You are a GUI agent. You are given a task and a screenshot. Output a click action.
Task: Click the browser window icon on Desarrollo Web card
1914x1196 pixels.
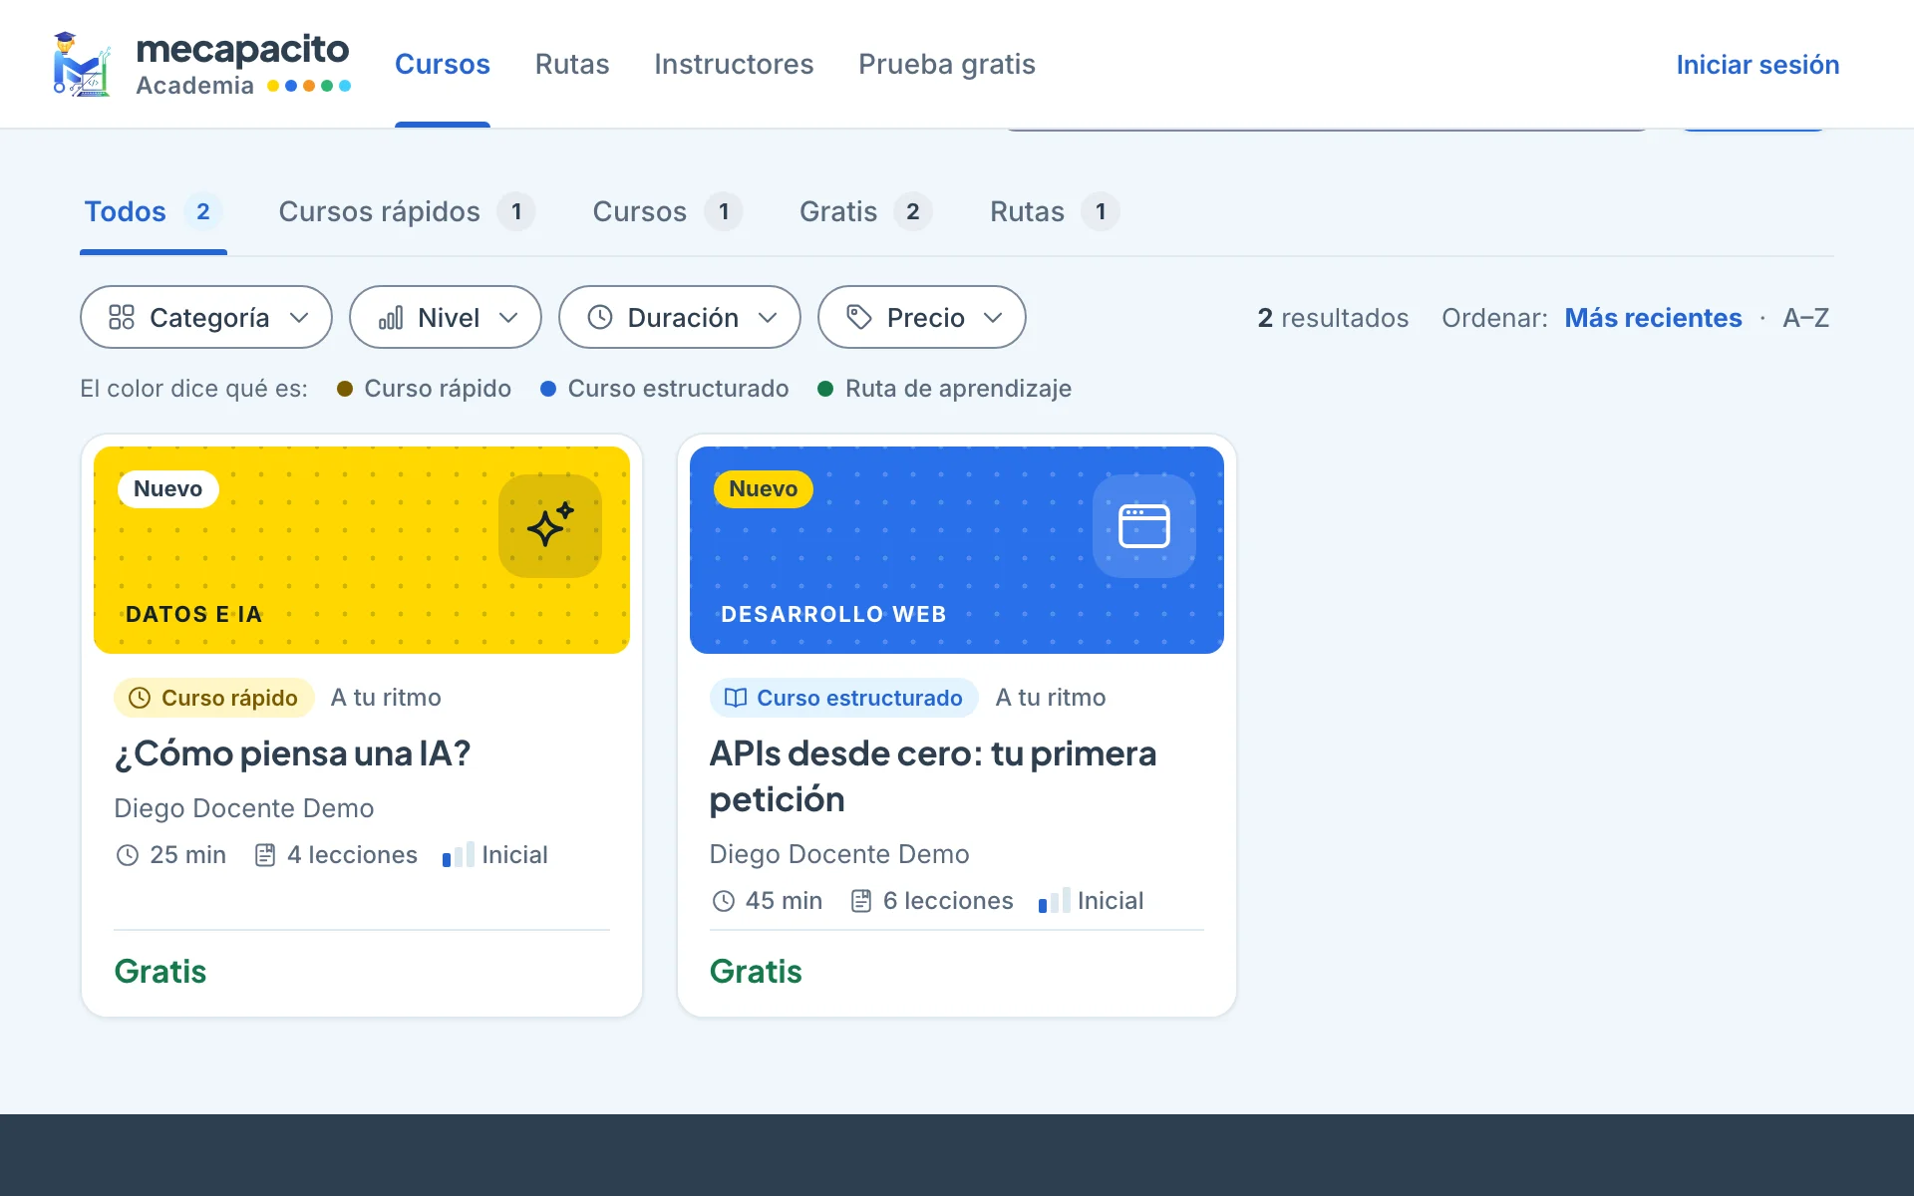tap(1144, 525)
